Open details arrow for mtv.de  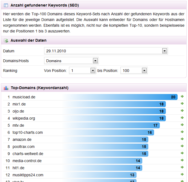click(182, 125)
